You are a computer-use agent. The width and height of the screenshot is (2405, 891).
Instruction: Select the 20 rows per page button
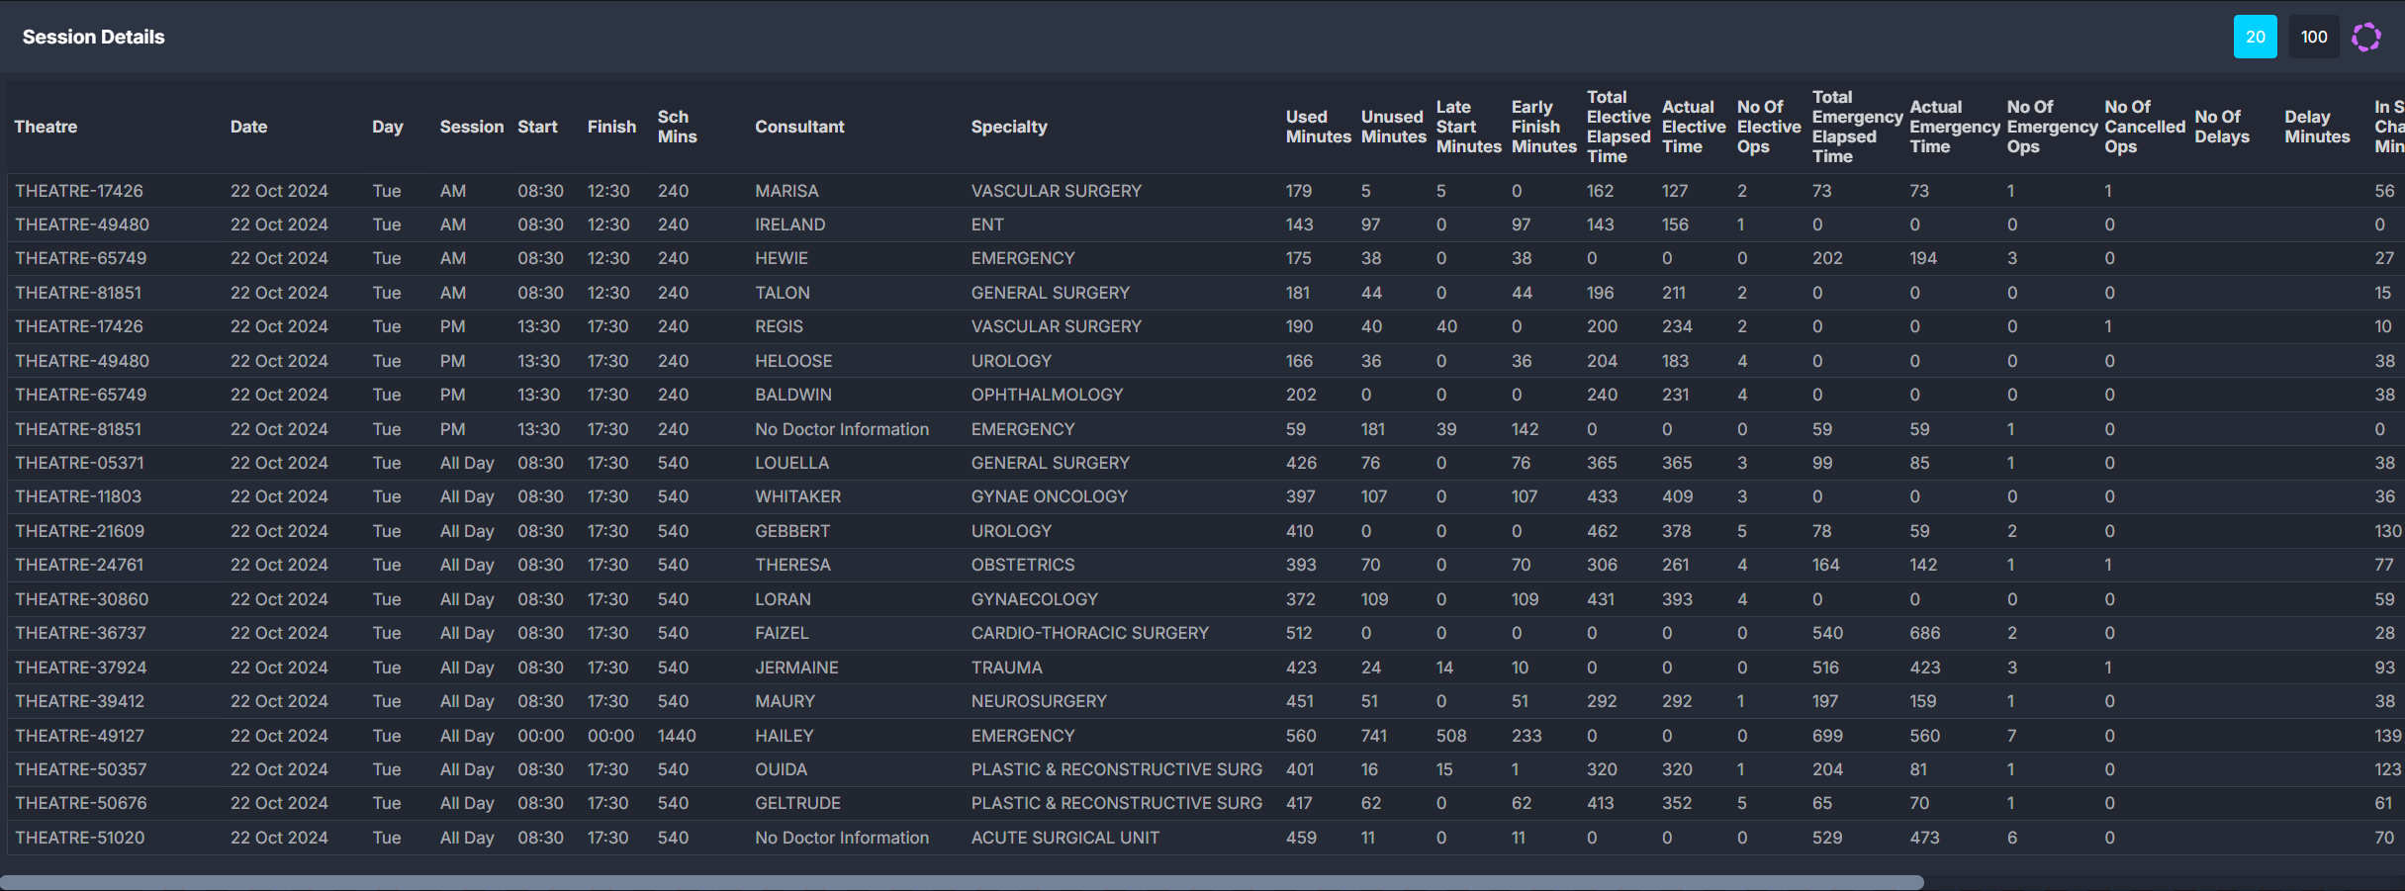(2255, 38)
